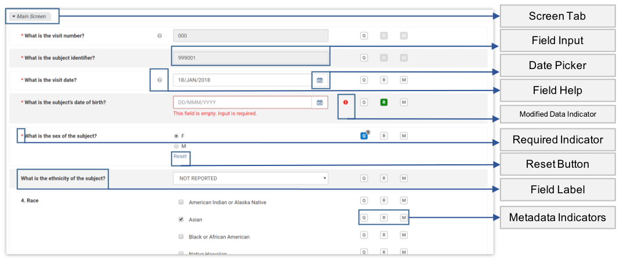Open calendar picker for date of birth

coord(320,102)
